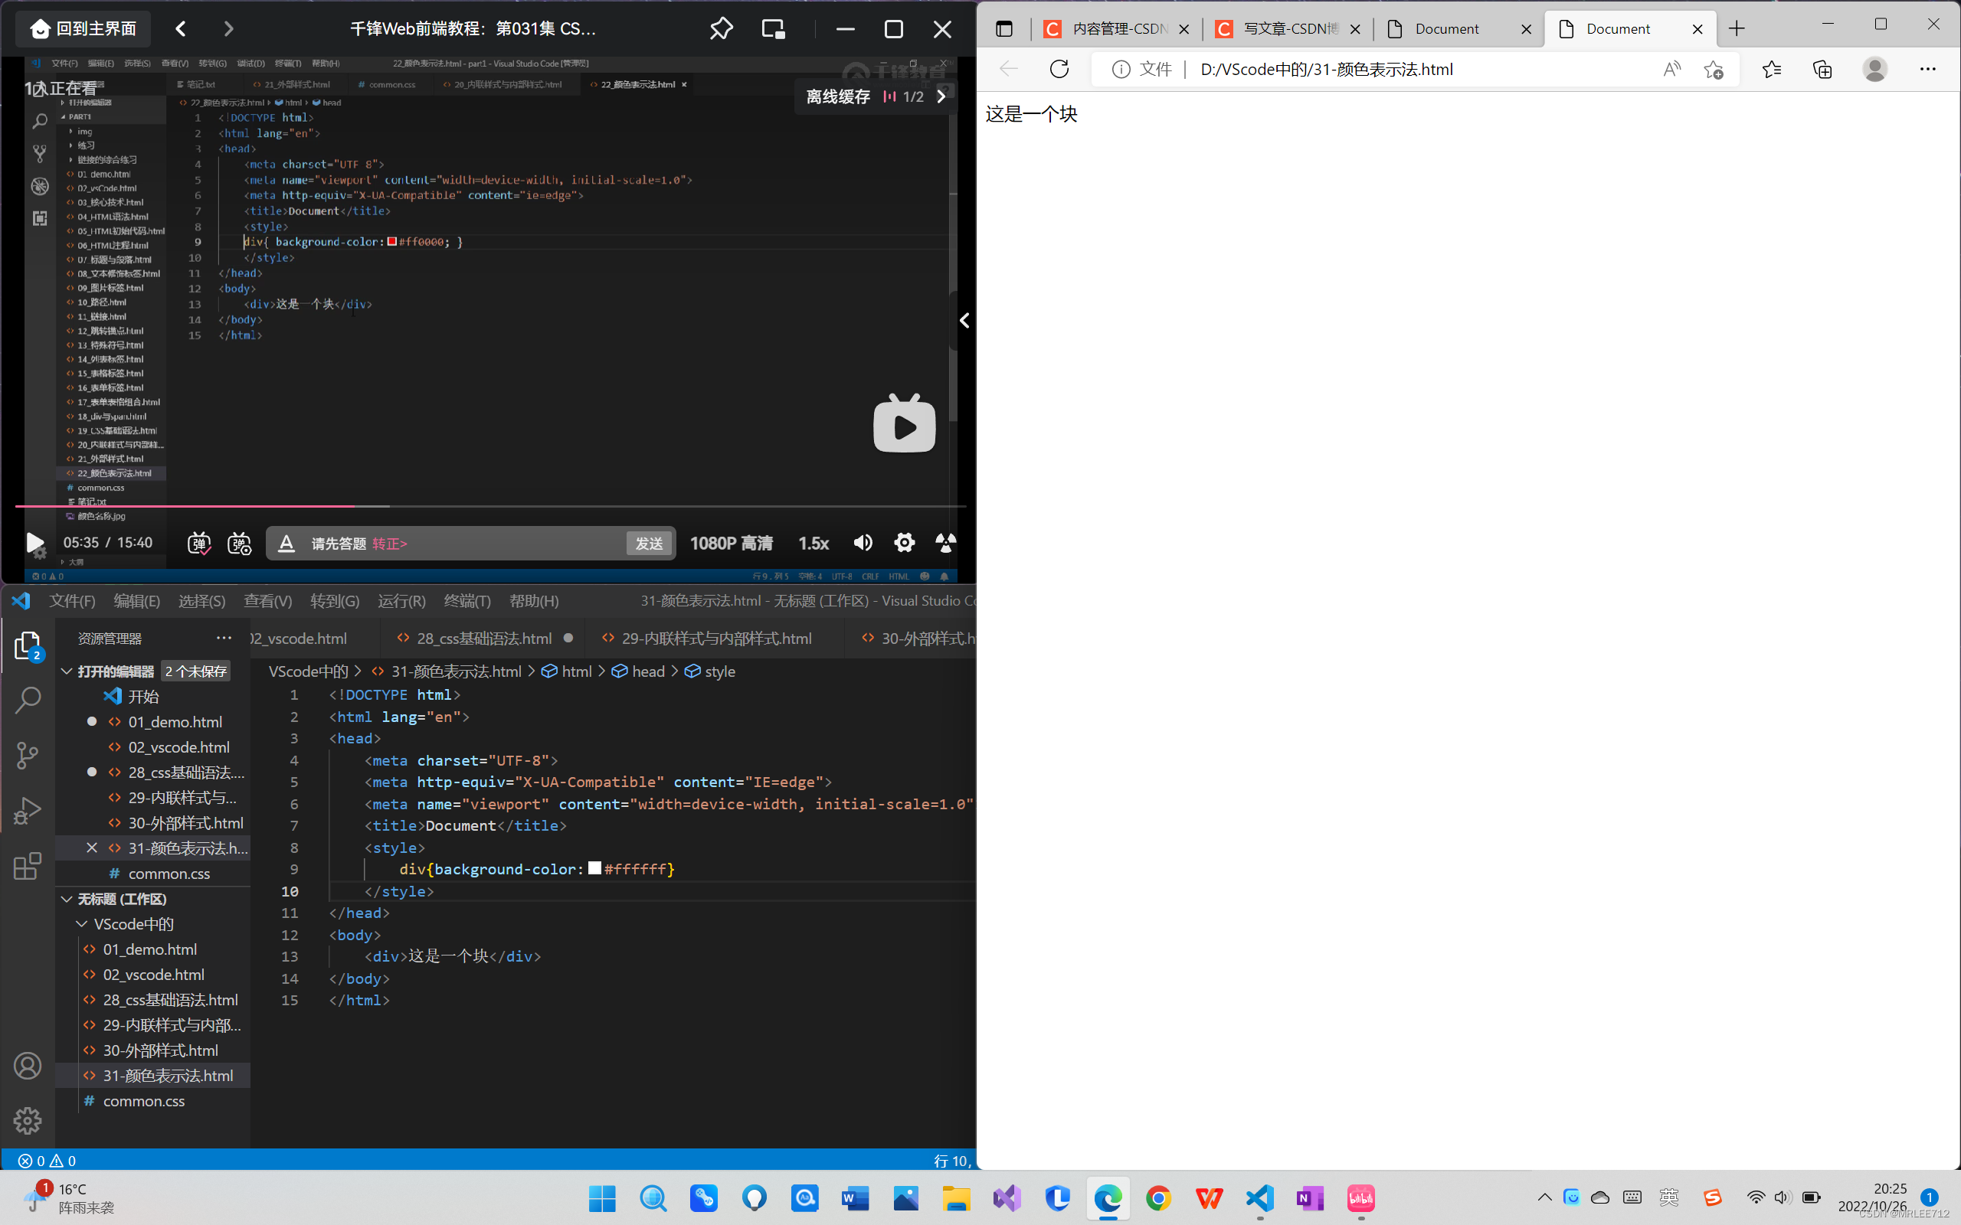Open Run and Debug view

tap(28, 810)
